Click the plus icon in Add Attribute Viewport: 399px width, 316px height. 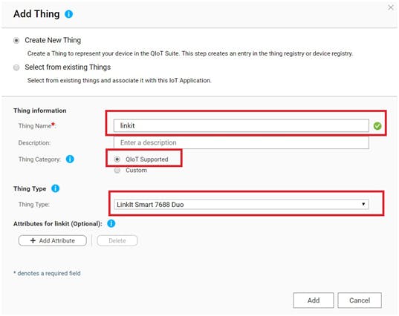click(x=33, y=240)
